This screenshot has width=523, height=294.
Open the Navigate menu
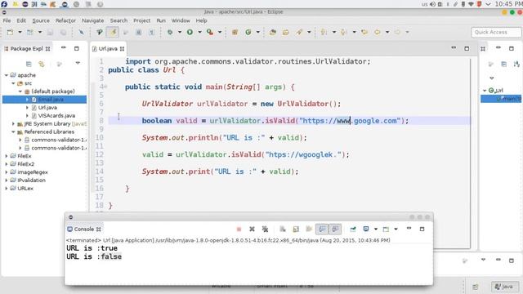tap(92, 20)
